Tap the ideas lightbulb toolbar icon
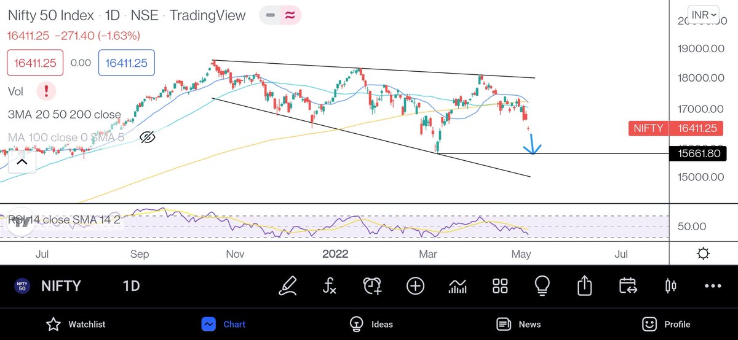The width and height of the screenshot is (738, 340). (542, 286)
